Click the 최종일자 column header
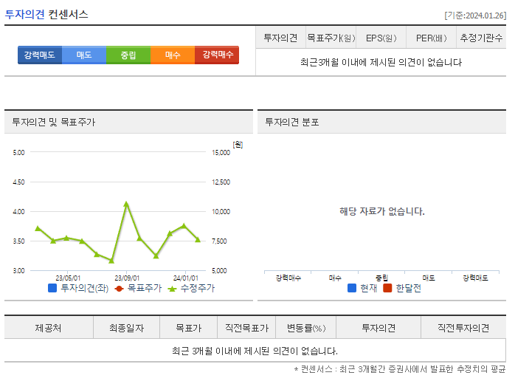 [126, 328]
